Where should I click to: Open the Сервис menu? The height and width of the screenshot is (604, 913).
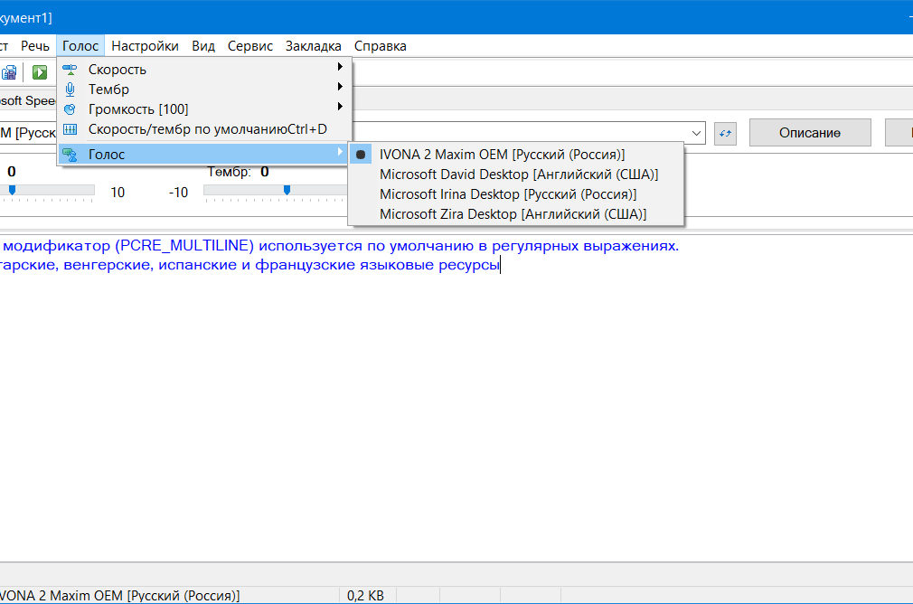click(249, 46)
